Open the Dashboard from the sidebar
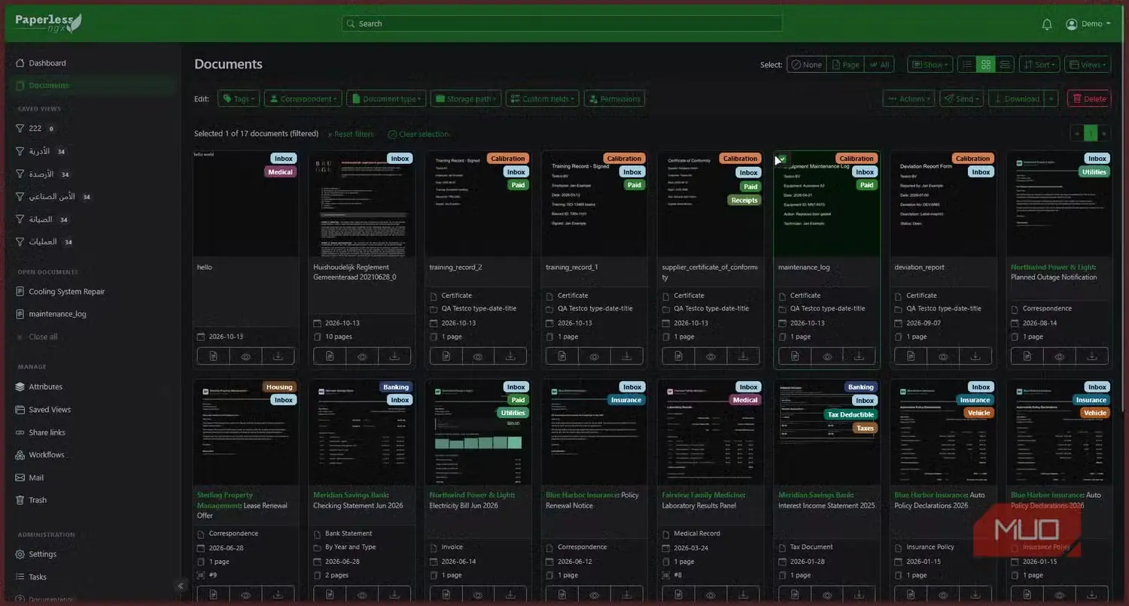 47,63
